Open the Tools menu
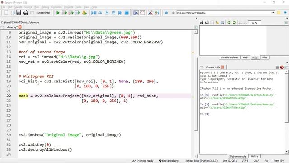289x163 pixels. click(x=78, y=7)
